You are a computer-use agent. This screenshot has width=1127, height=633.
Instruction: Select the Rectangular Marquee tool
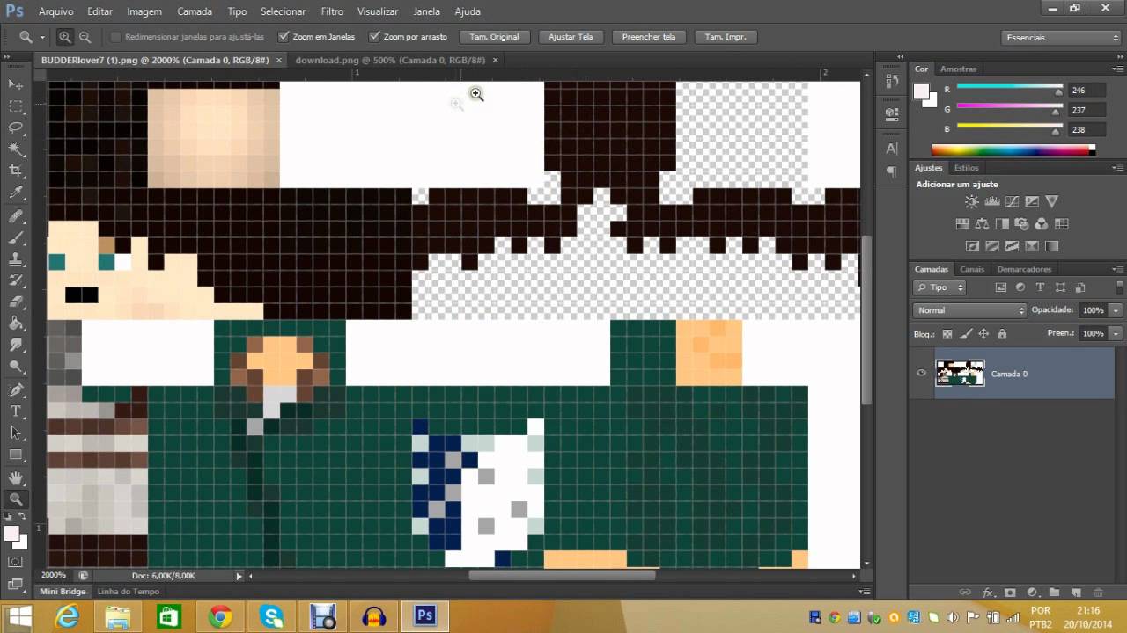click(x=16, y=106)
